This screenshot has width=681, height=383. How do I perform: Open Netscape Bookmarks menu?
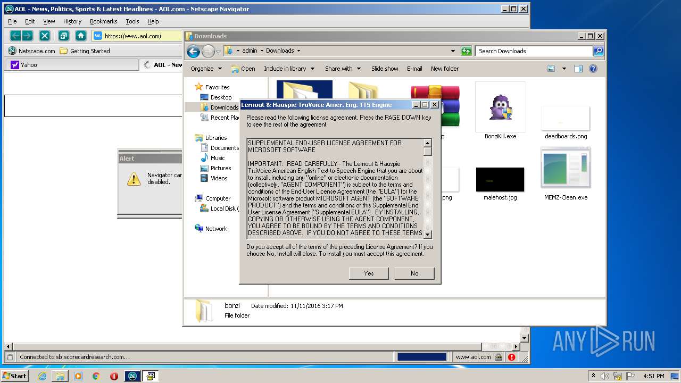coord(103,21)
